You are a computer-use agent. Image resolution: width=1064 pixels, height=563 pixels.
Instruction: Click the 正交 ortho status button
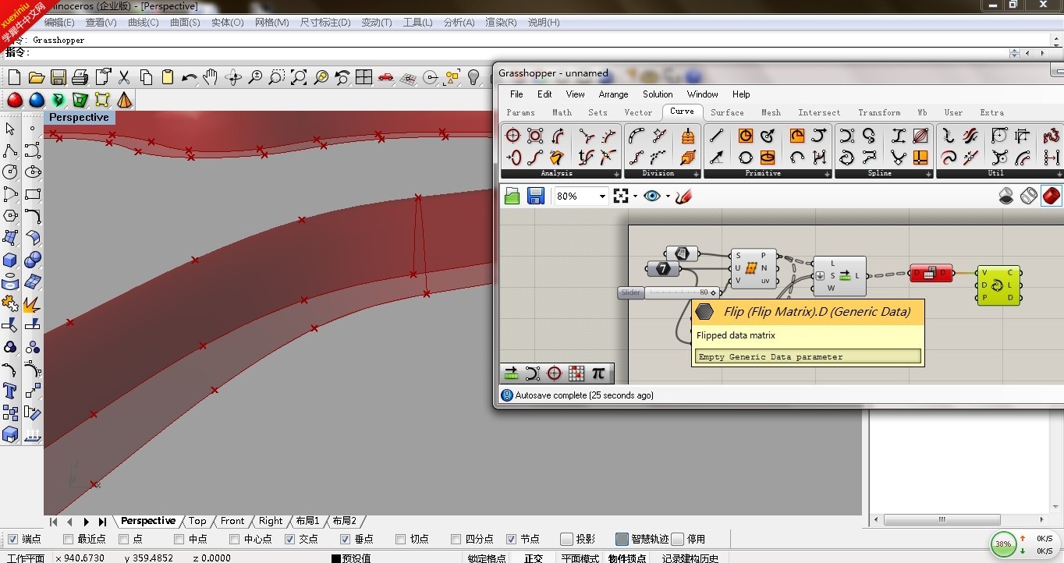pyautogui.click(x=534, y=558)
